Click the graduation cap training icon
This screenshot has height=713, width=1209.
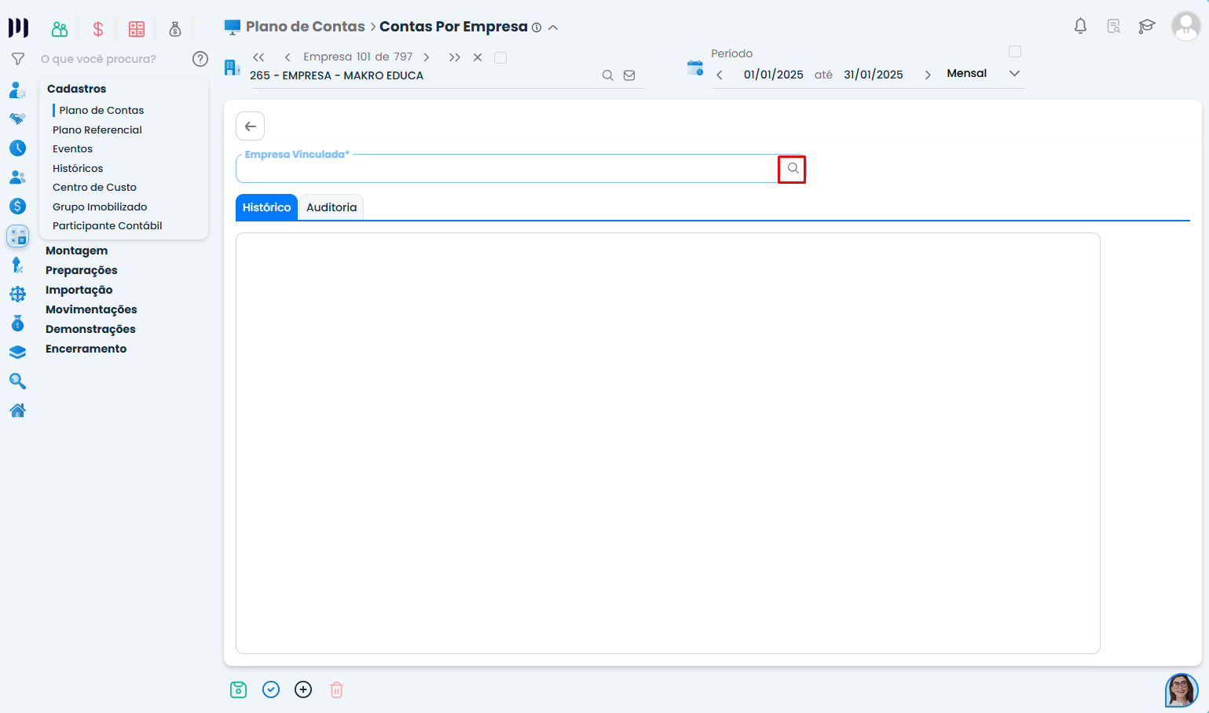click(1146, 26)
